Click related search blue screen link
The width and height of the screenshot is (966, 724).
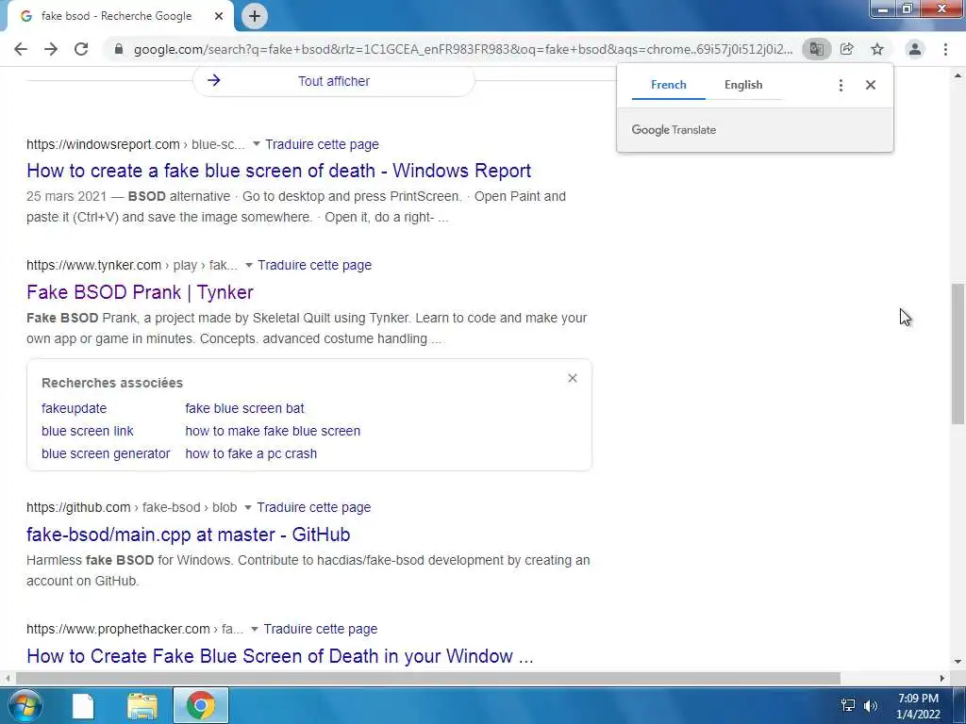(x=88, y=431)
